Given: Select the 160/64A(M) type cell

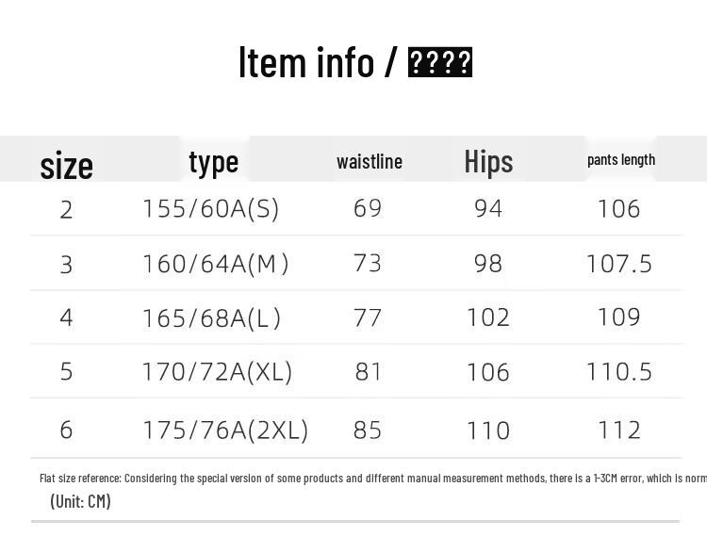Looking at the screenshot, I should (x=216, y=263).
